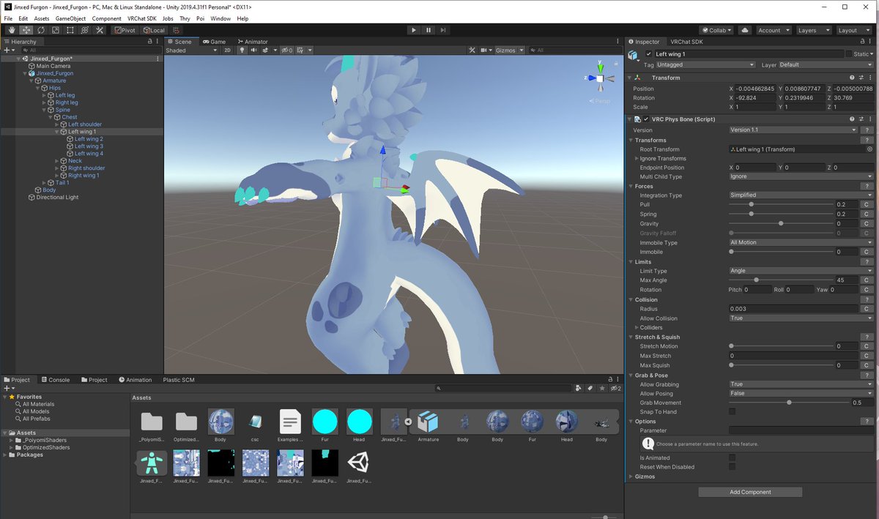The image size is (879, 519).
Task: Click the Play button
Action: tap(414, 30)
